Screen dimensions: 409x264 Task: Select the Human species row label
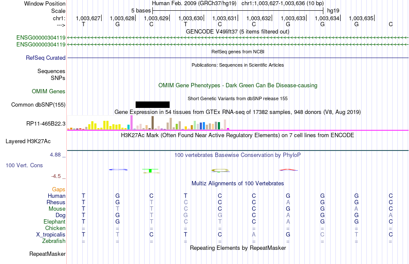[x=56, y=196]
